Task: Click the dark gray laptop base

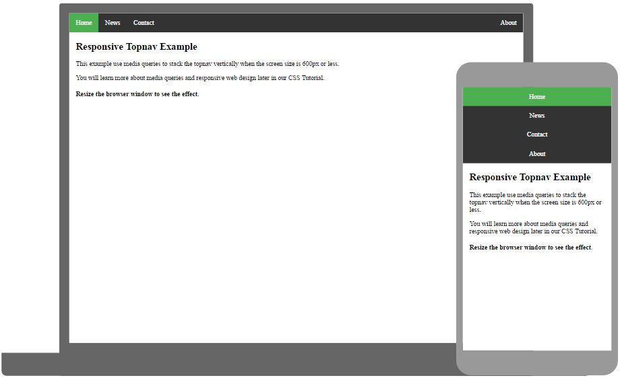Action: [229, 363]
